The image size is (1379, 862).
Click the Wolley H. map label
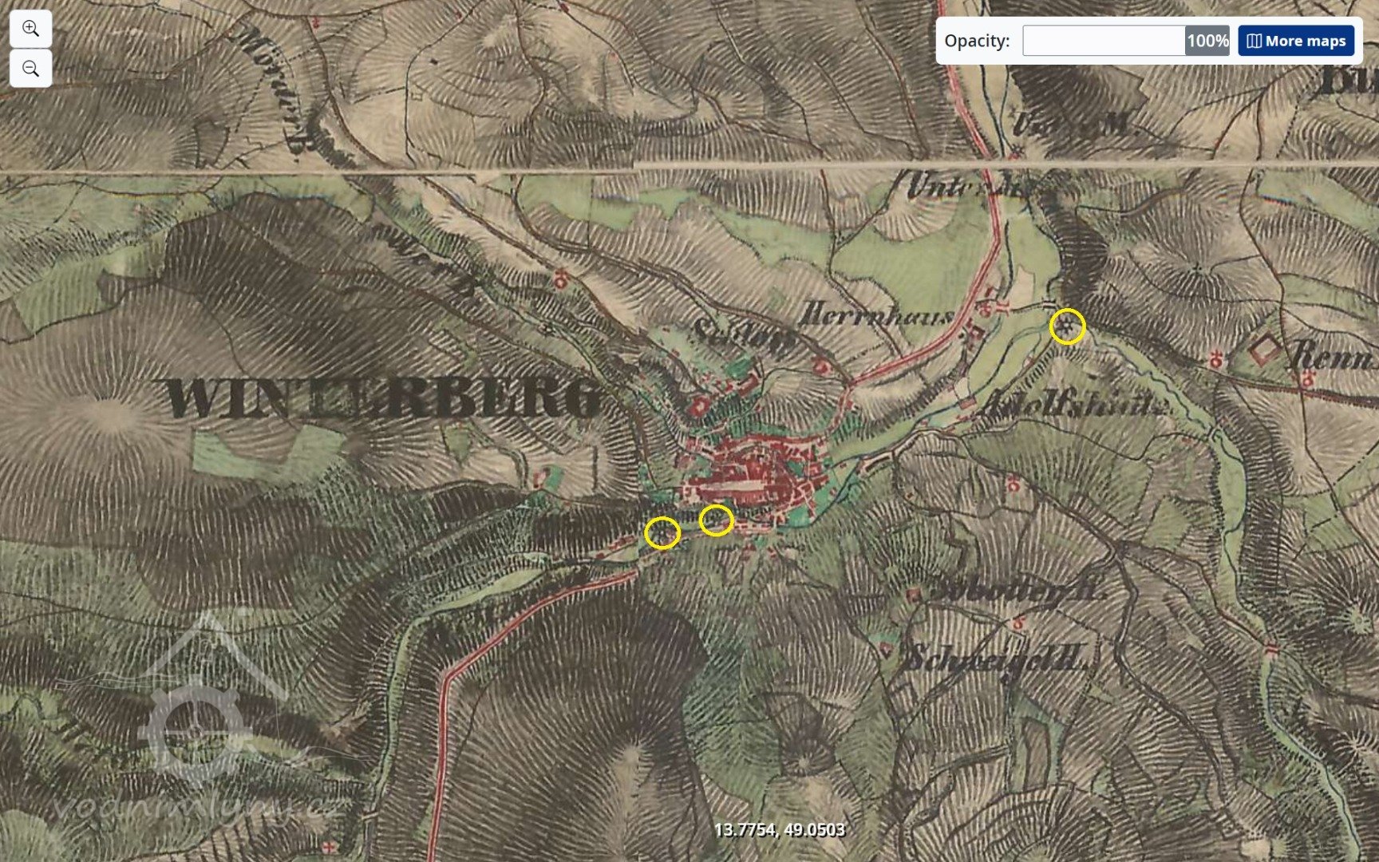pos(1017,591)
